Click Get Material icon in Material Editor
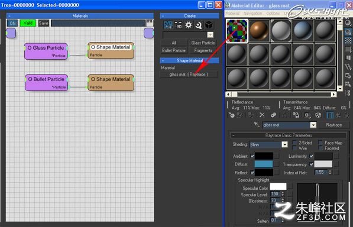The width and height of the screenshot is (353, 227). click(x=231, y=115)
